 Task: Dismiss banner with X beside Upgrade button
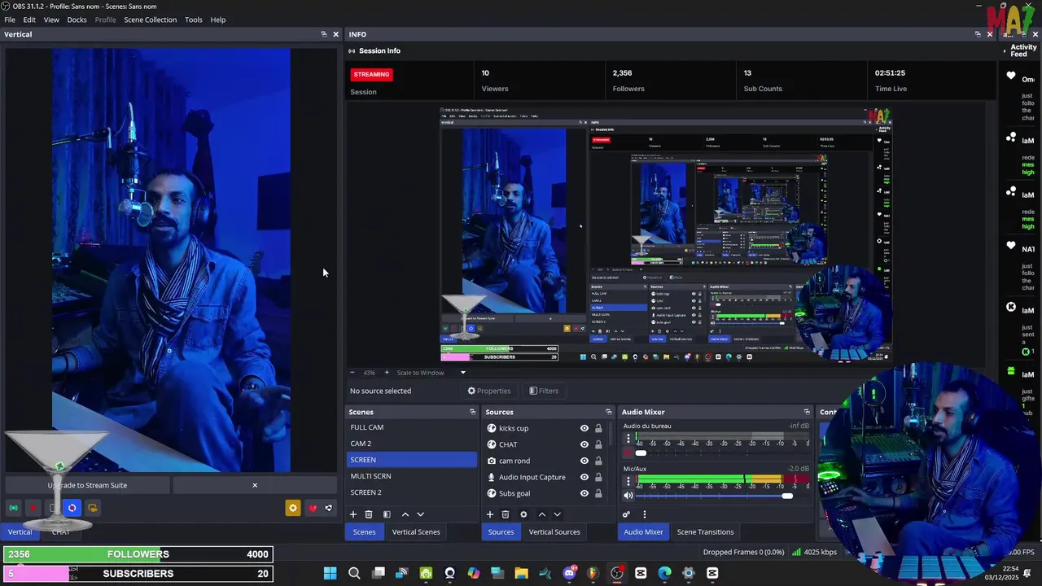coord(255,485)
